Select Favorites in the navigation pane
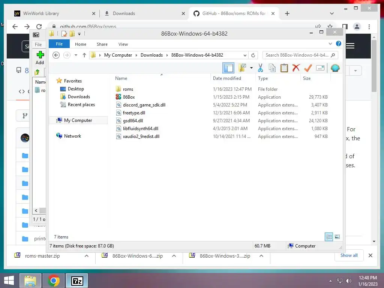 tap(73, 81)
